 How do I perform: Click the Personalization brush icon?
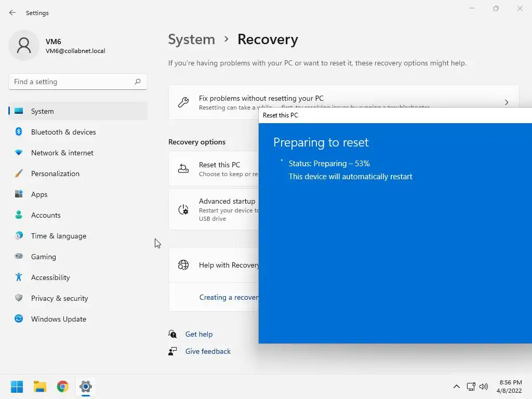[19, 174]
